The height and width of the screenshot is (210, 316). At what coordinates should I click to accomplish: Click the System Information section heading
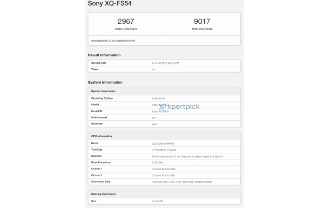click(105, 83)
